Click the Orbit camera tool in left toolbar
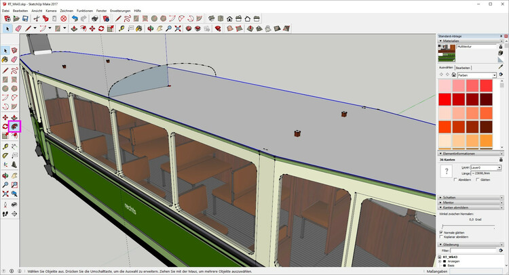The image size is (509, 275). [x=5, y=174]
